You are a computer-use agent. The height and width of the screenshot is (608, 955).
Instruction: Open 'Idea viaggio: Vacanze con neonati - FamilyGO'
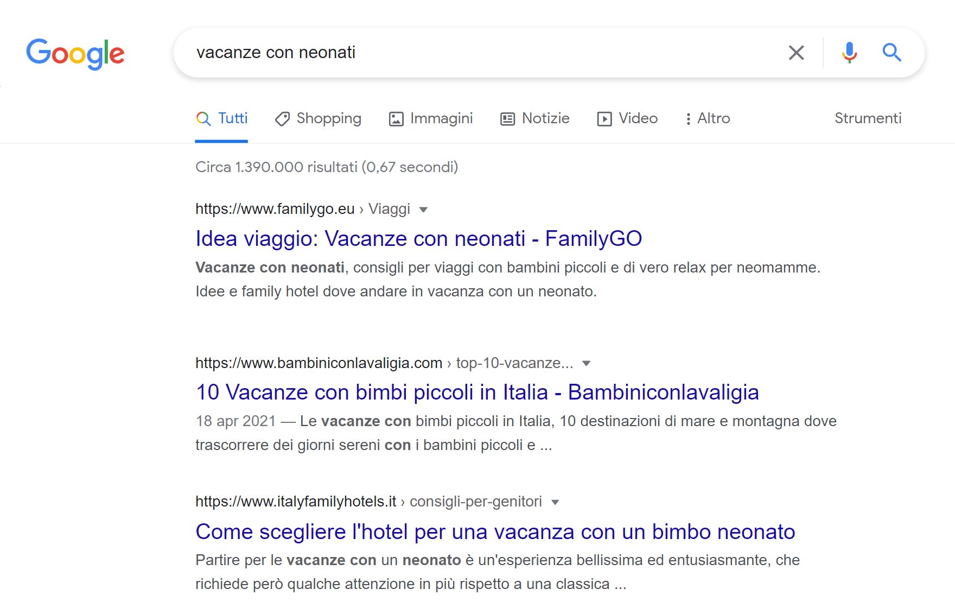click(419, 238)
